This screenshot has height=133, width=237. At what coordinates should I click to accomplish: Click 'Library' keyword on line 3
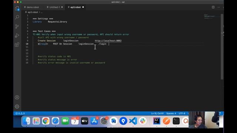(x=37, y=22)
